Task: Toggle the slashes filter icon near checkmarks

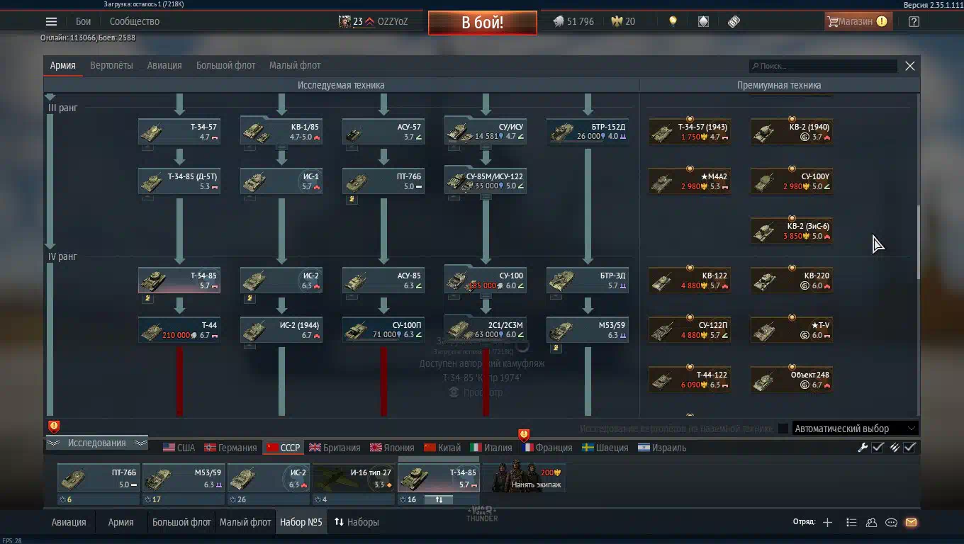Action: click(x=895, y=447)
